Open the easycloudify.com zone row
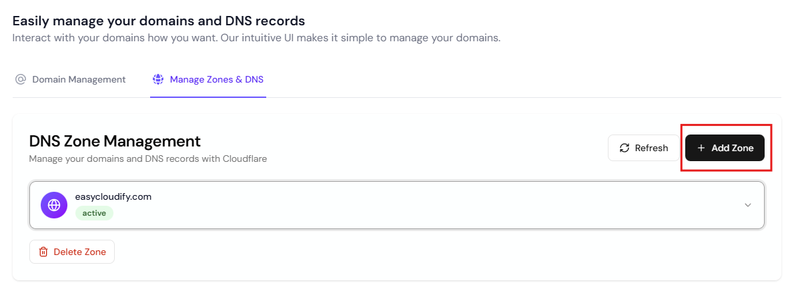This screenshot has height=287, width=798. (x=400, y=205)
